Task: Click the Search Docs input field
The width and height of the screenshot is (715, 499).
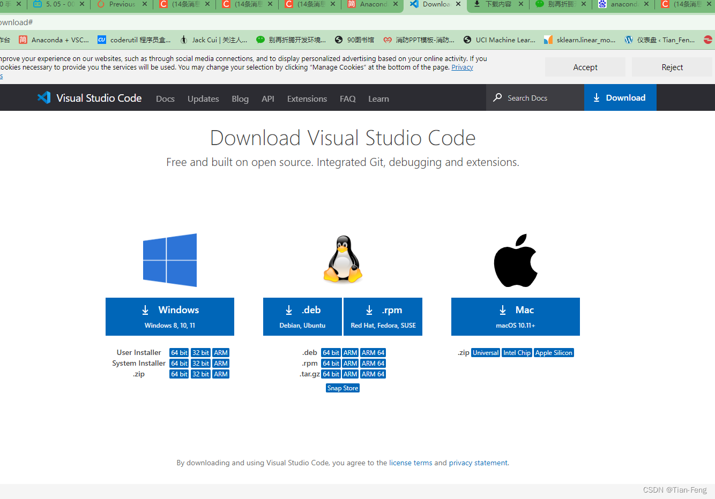Action: point(535,97)
